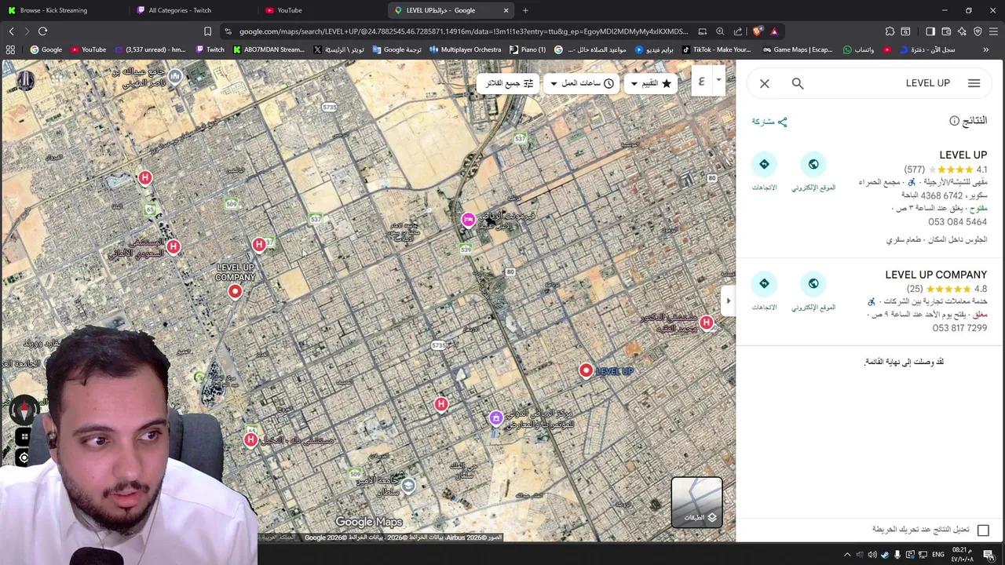Click the LEVEL UP red map pin
The image size is (1005, 565).
586,370
